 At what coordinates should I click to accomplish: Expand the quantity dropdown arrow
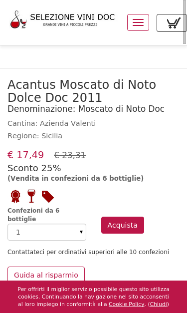pos(81,232)
